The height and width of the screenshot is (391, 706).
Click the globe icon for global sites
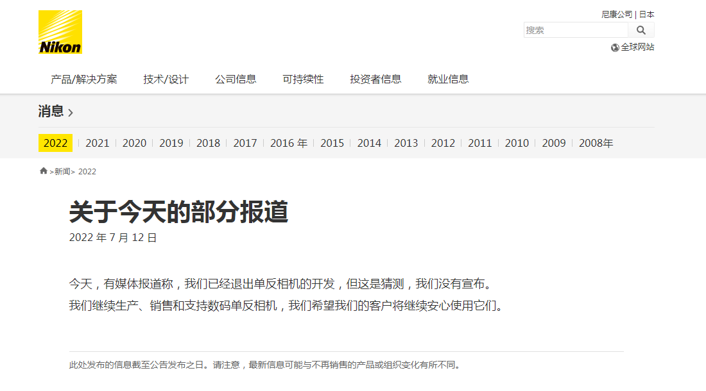coord(615,47)
